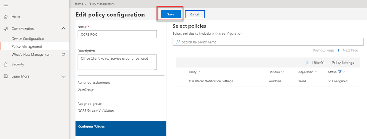Screen dimensions: 367x139
Task: Open the hamburger navigation menu
Action: pyautogui.click(x=6, y=5)
